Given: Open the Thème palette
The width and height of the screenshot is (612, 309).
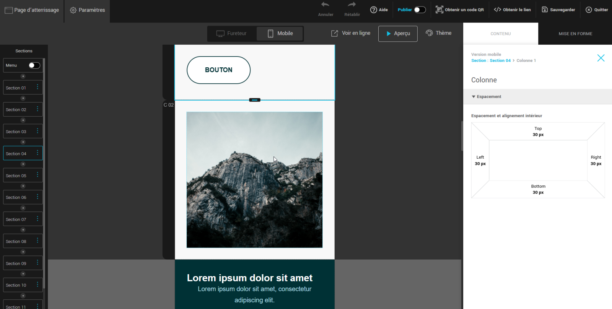Looking at the screenshot, I should click(439, 33).
